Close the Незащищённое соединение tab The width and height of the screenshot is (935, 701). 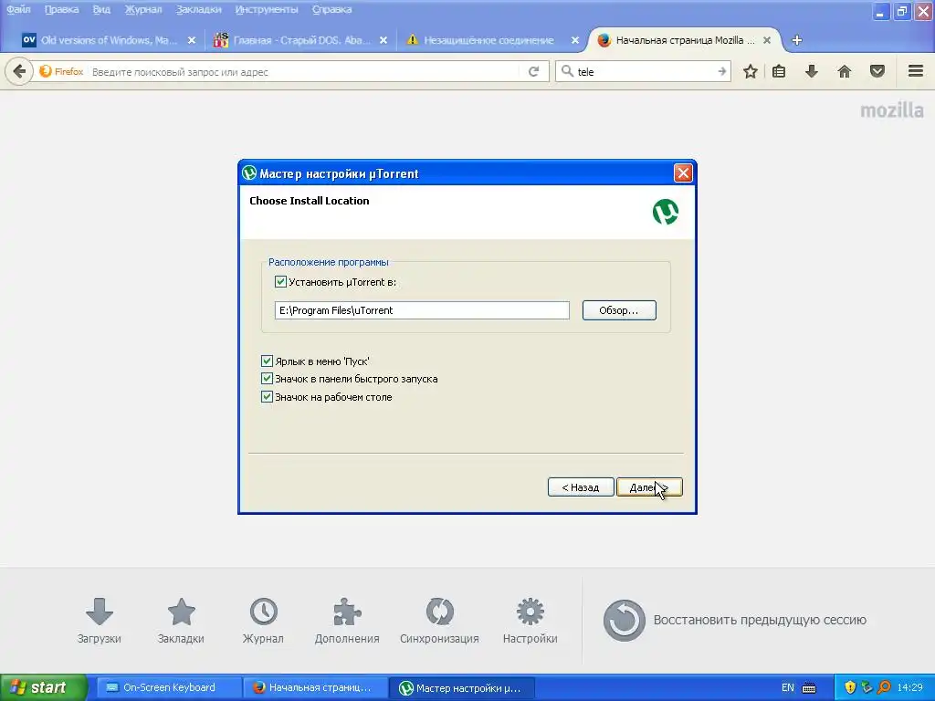[x=575, y=40]
